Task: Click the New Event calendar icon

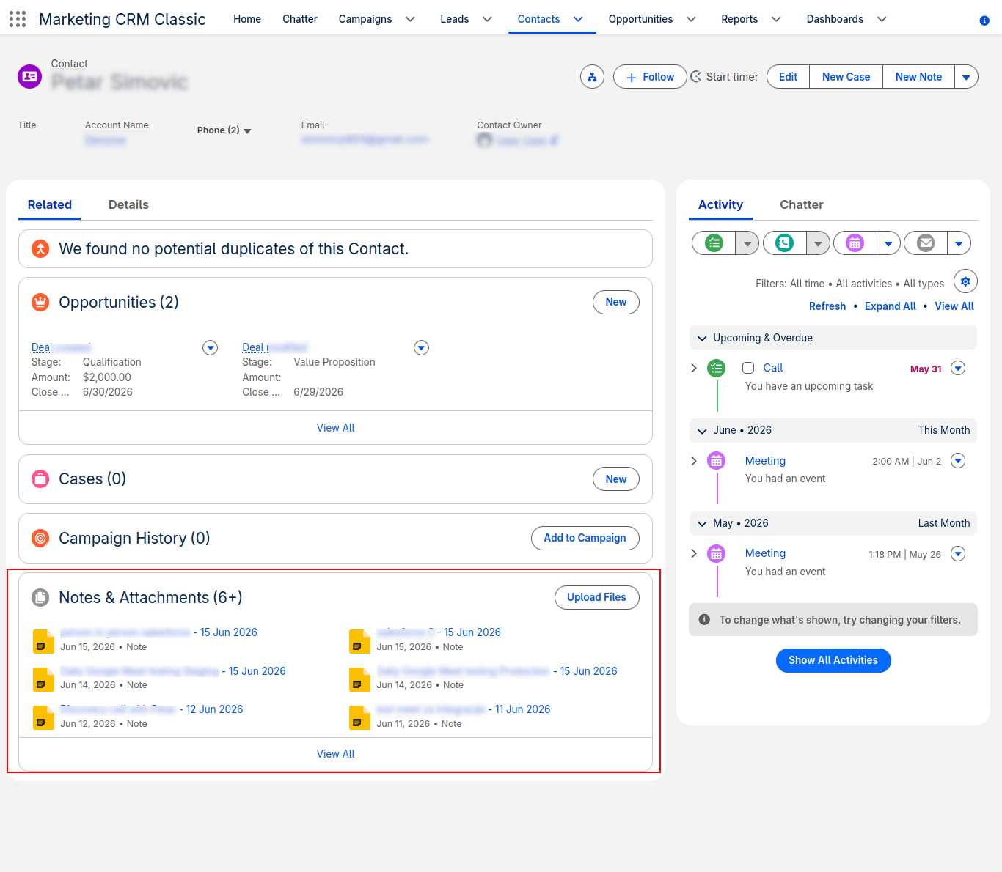Action: [x=855, y=243]
